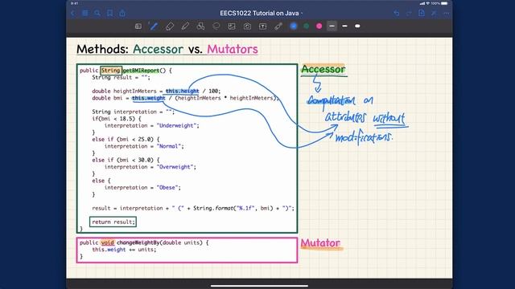The width and height of the screenshot is (515, 289).
Task: Undo the last stroke
Action: (x=397, y=13)
